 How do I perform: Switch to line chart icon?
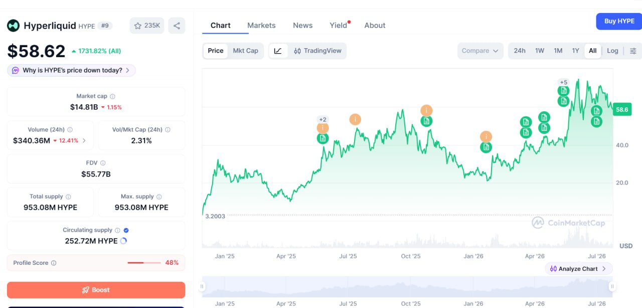point(278,51)
